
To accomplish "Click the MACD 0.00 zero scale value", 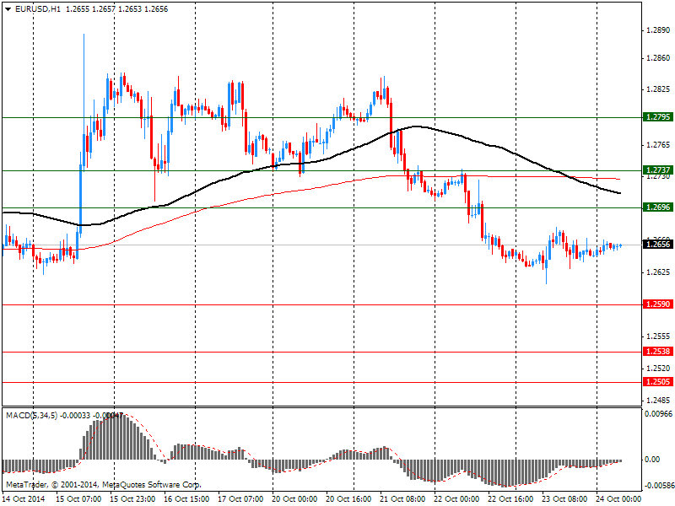I will pyautogui.click(x=652, y=460).
